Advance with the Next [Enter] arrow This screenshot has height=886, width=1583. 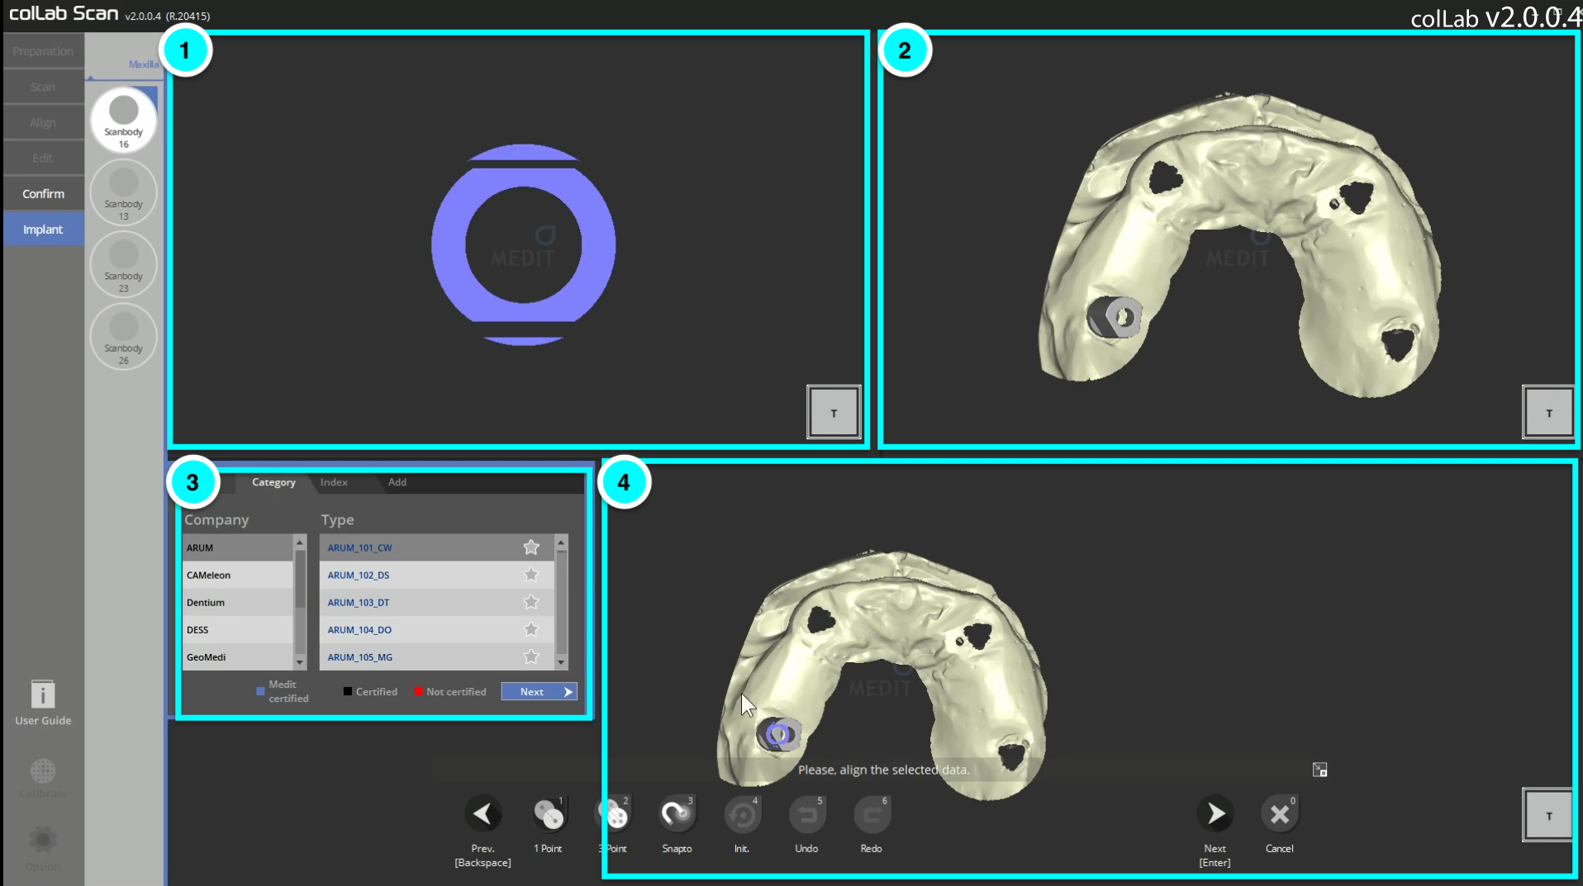click(x=1215, y=814)
